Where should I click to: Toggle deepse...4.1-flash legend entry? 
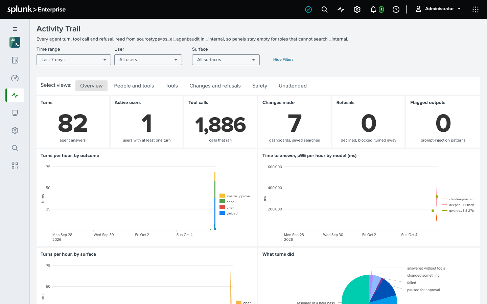(x=458, y=205)
